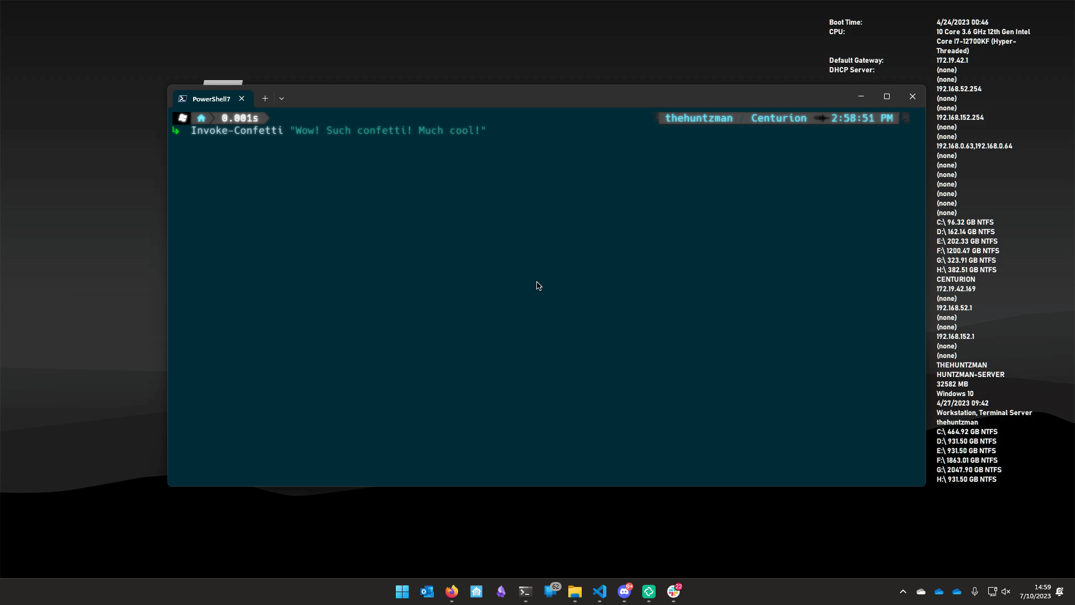The height and width of the screenshot is (605, 1075).
Task: Maximize the PowerShell7 terminal window
Action: point(887,96)
